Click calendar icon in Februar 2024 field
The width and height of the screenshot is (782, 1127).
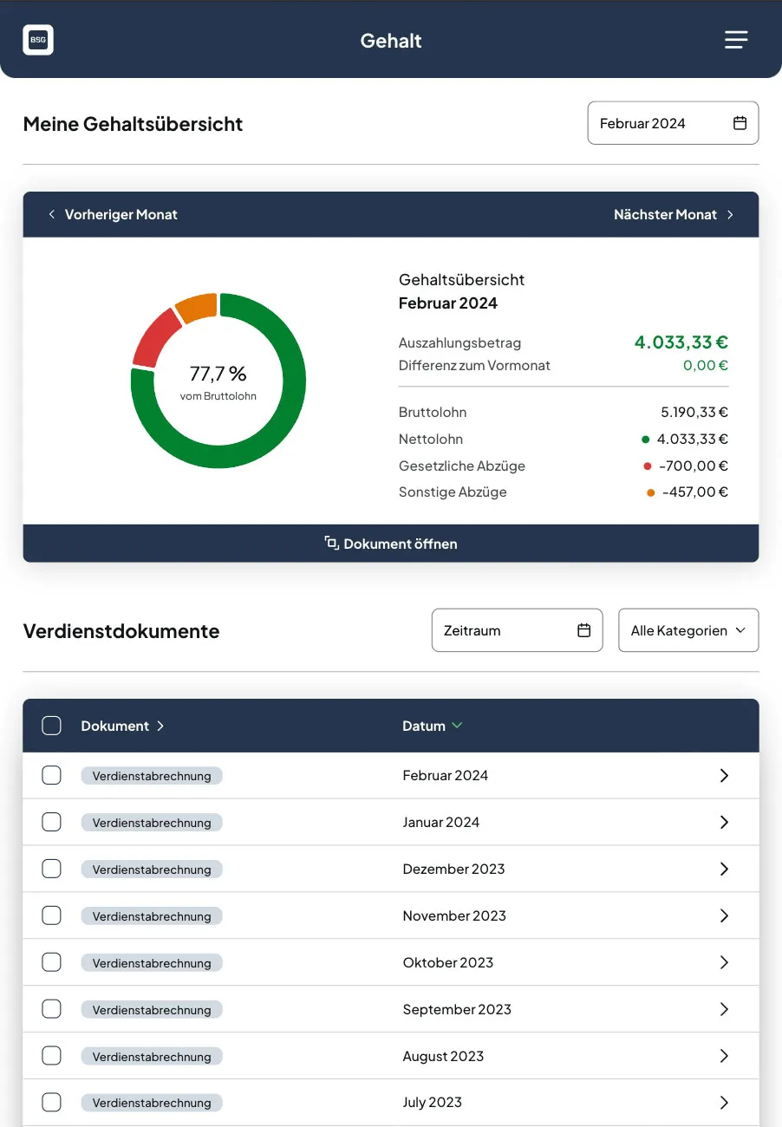740,123
